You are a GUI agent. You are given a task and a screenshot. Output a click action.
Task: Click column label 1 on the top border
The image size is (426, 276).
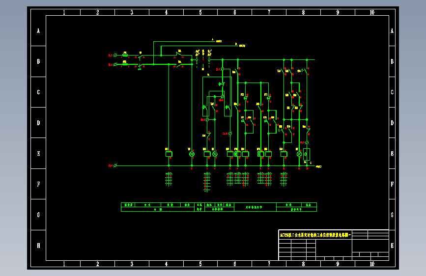[x=64, y=12]
